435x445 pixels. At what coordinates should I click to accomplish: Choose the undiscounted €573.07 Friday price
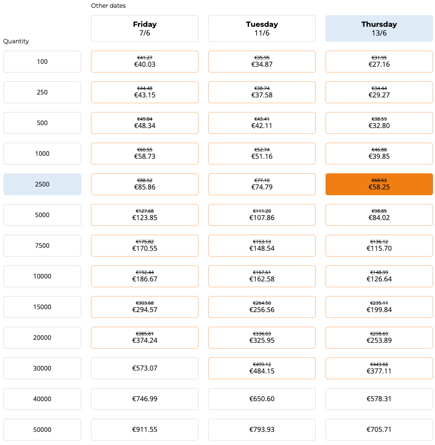[145, 368]
